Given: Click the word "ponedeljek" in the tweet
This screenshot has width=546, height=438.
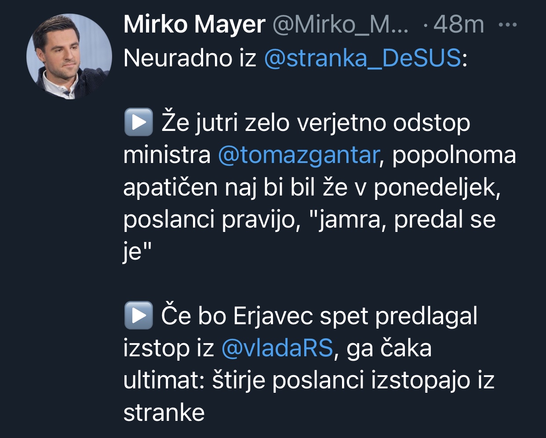Looking at the screenshot, I should tap(436, 187).
